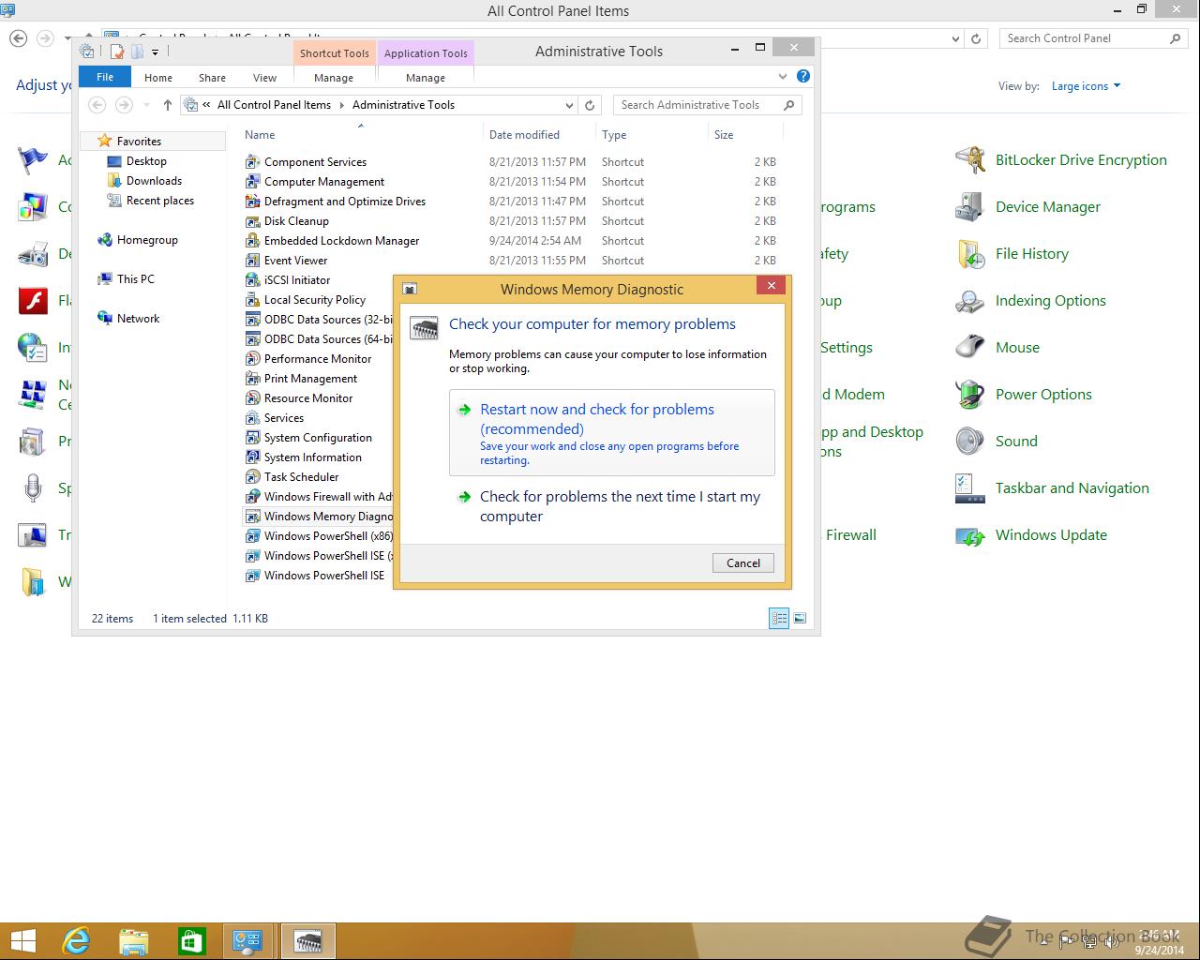Viewport: 1200px width, 960px height.
Task: Select Windows PowerShell ISE entry at list bottom
Action: point(324,576)
